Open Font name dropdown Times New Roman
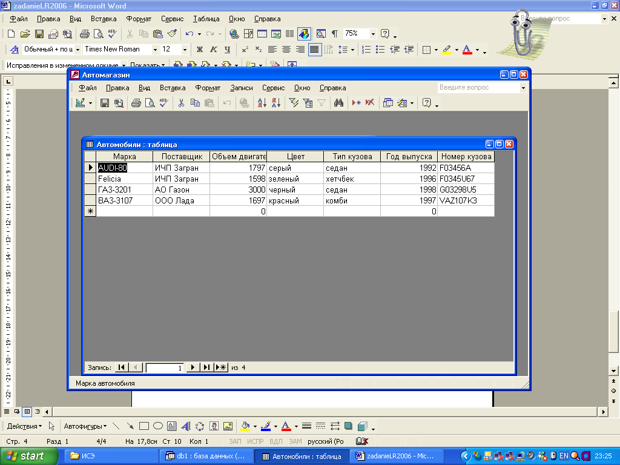Screen dimensions: 620x465 (154, 50)
